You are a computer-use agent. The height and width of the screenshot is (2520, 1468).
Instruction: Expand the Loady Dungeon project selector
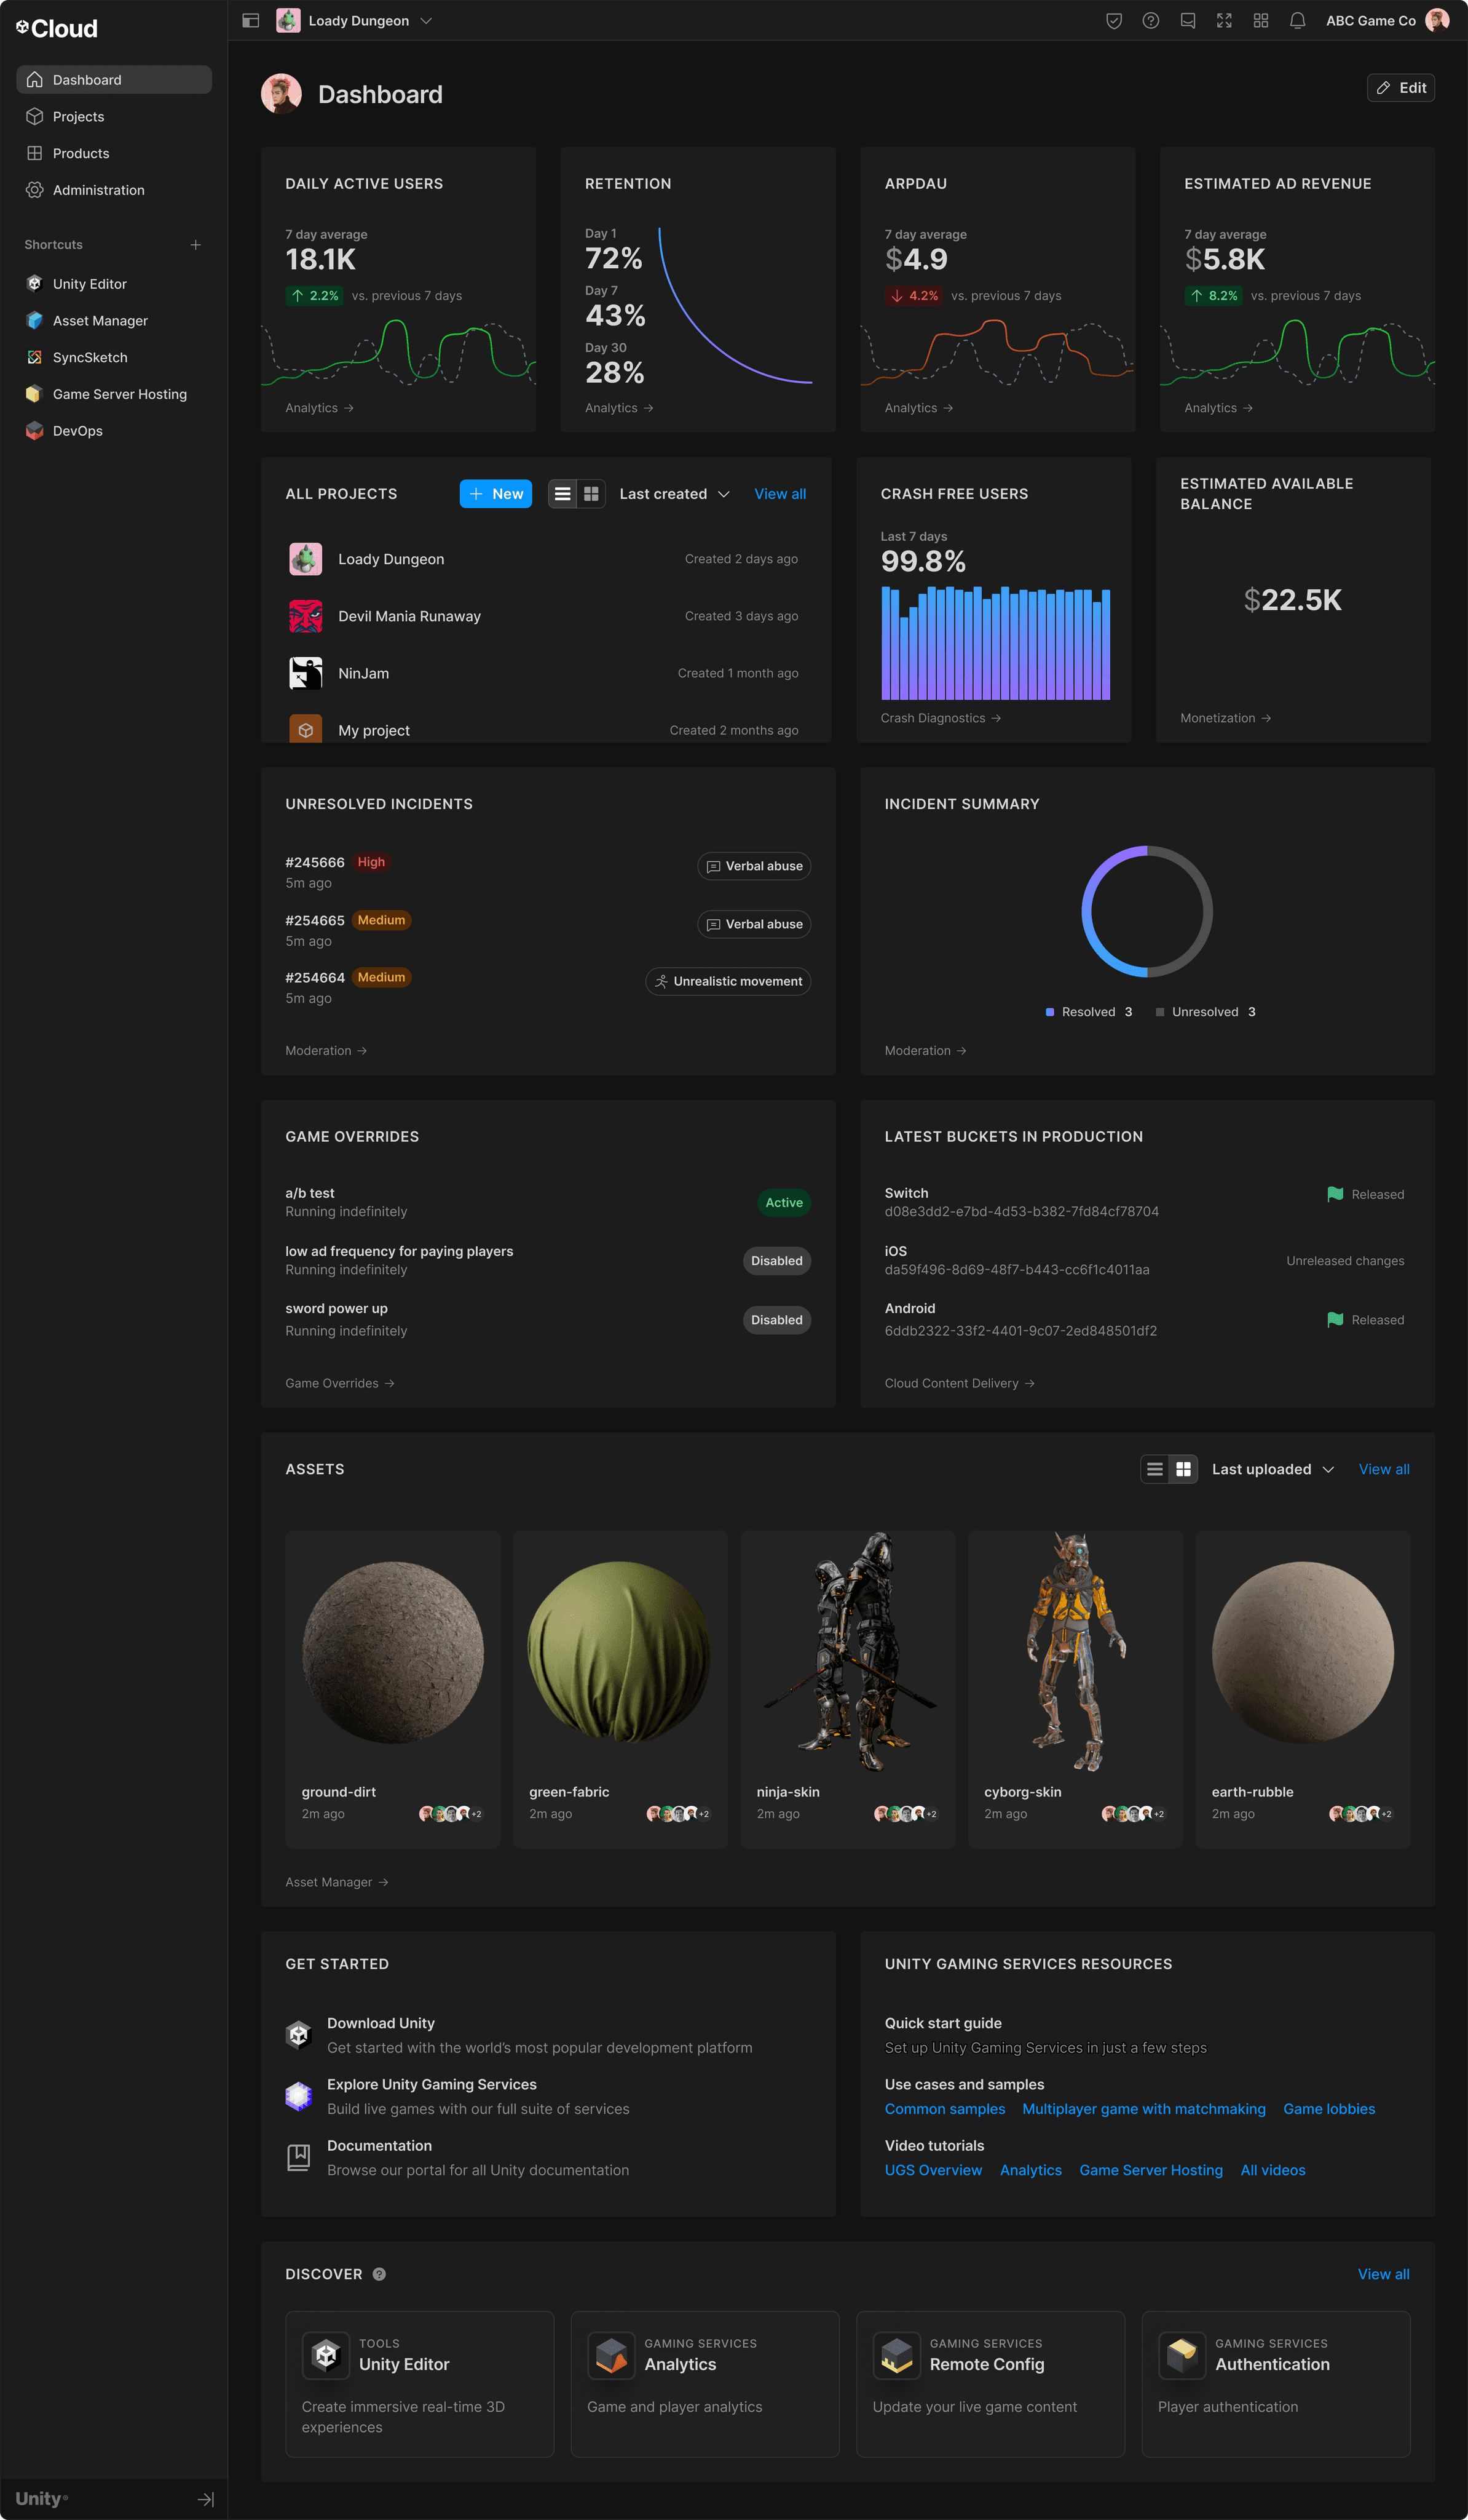[x=355, y=21]
